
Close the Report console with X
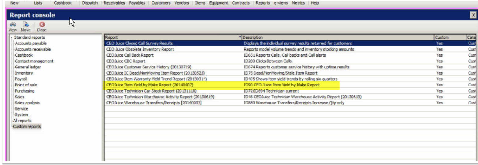473,15
